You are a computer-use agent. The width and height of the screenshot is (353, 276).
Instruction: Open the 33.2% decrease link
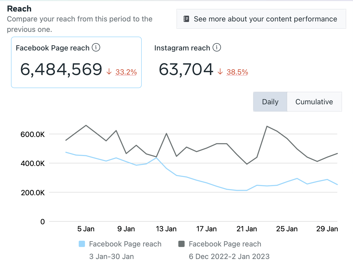[126, 72]
